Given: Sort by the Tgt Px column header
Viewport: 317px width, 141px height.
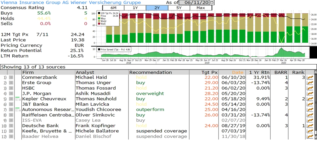Looking at the screenshot, I should [x=204, y=72].
